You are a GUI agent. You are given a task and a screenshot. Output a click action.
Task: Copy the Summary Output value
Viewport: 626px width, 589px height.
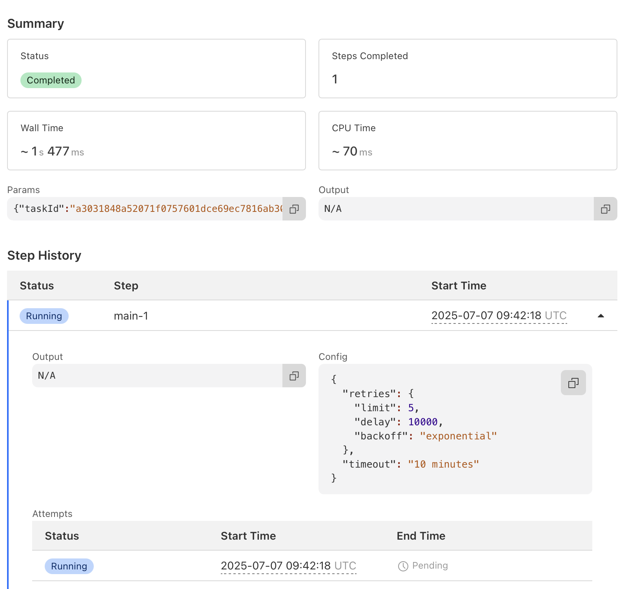[x=605, y=209]
